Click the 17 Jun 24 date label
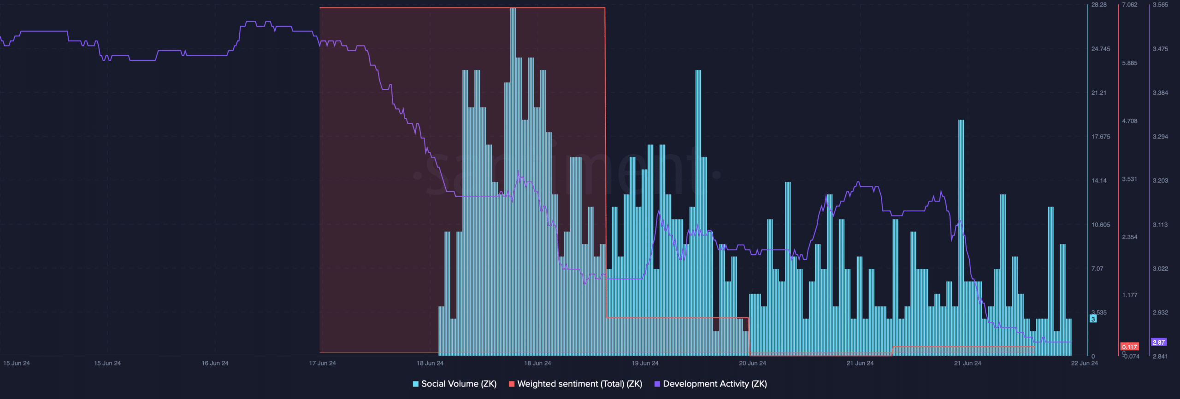1180x399 pixels. pos(323,363)
